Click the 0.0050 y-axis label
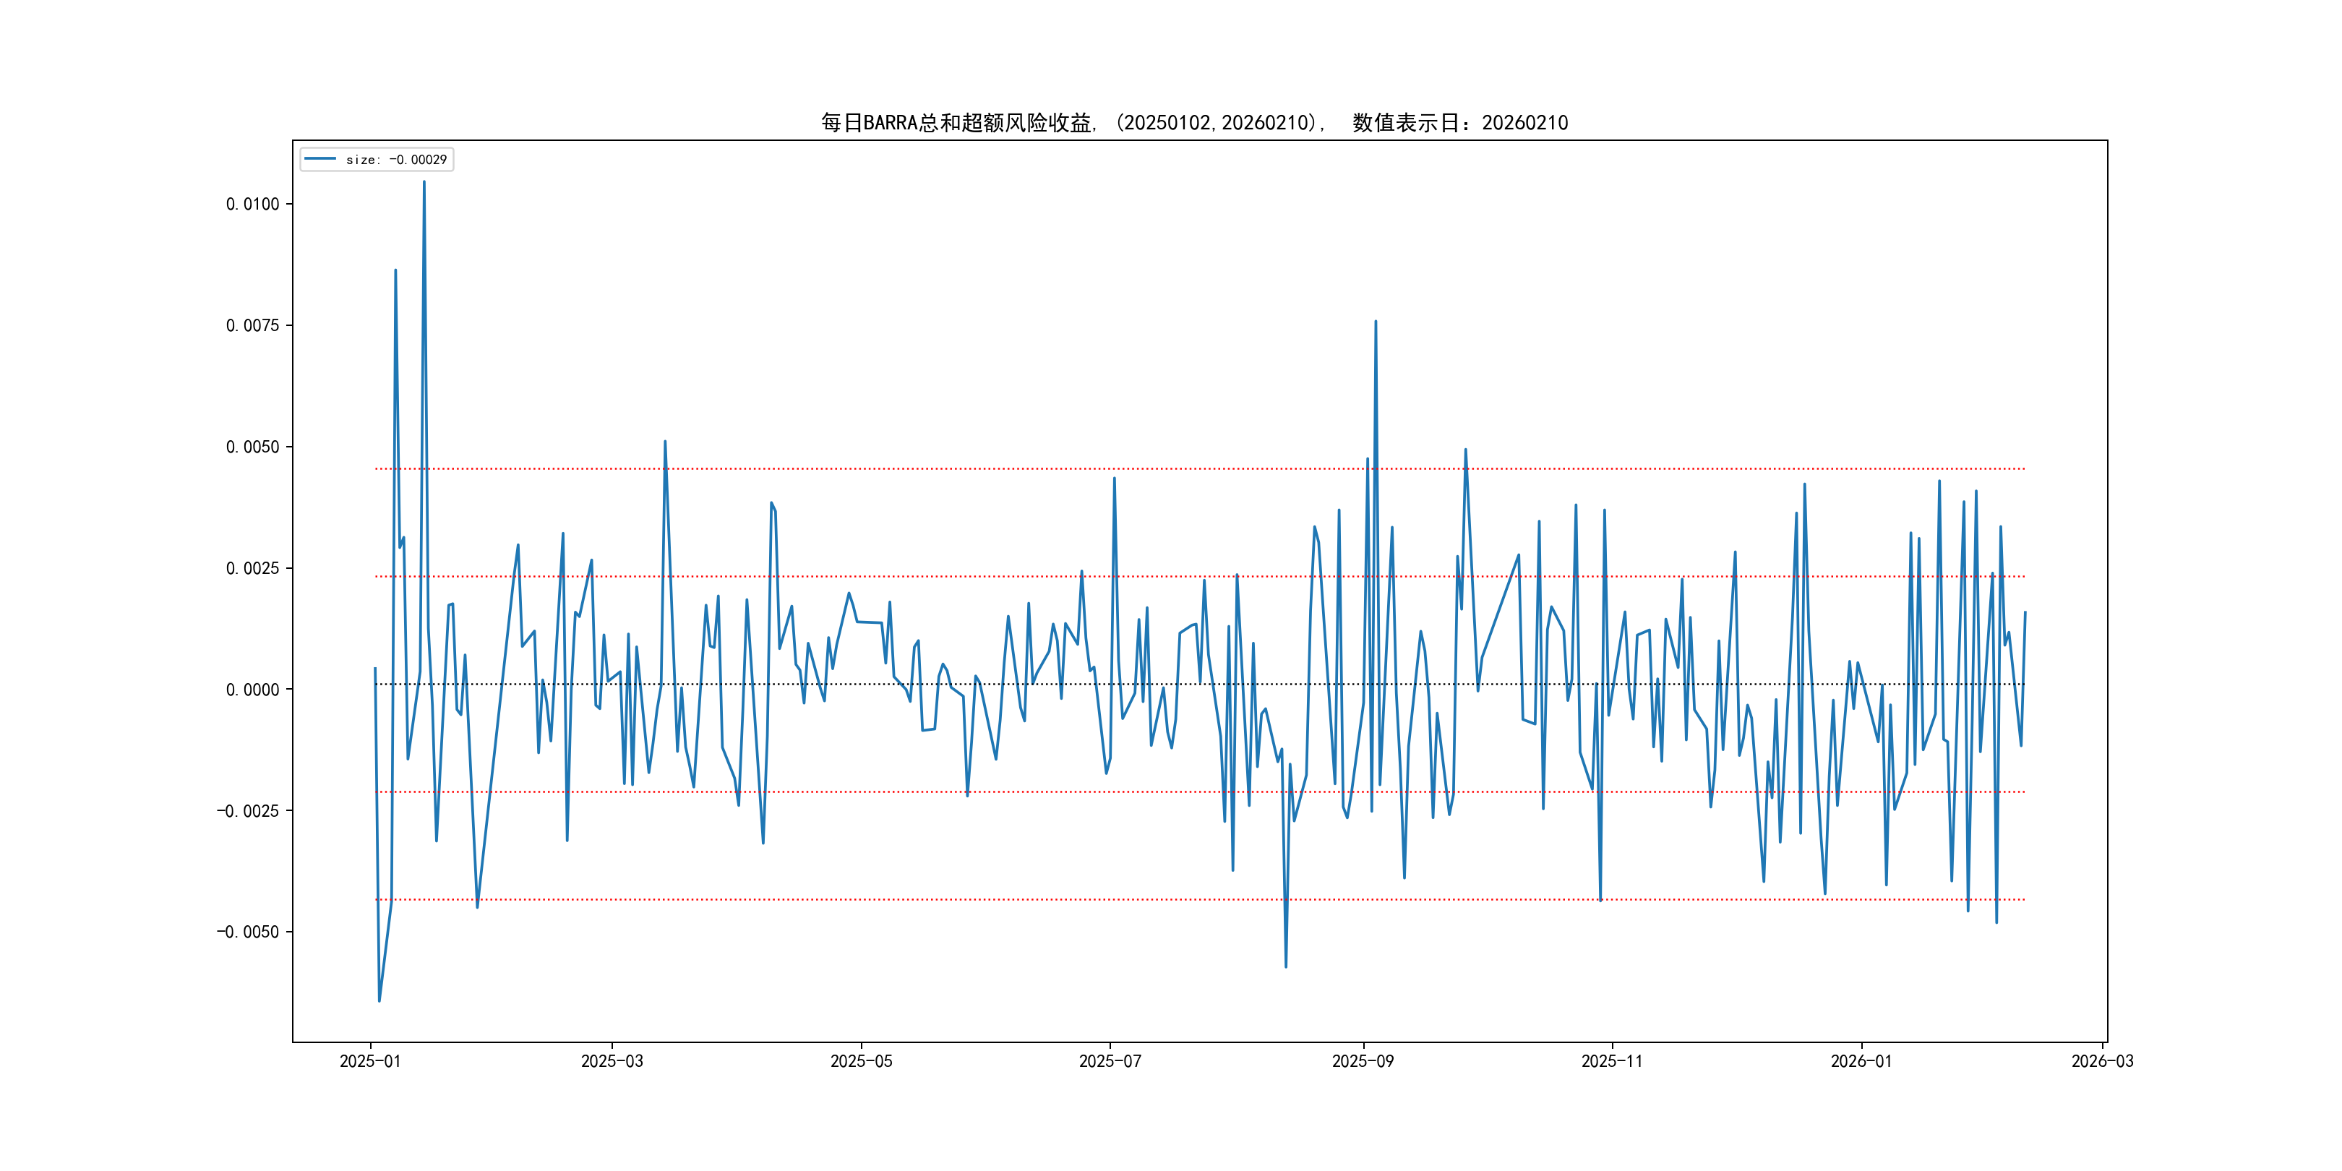This screenshot has height=1171, width=2342. pyautogui.click(x=253, y=447)
